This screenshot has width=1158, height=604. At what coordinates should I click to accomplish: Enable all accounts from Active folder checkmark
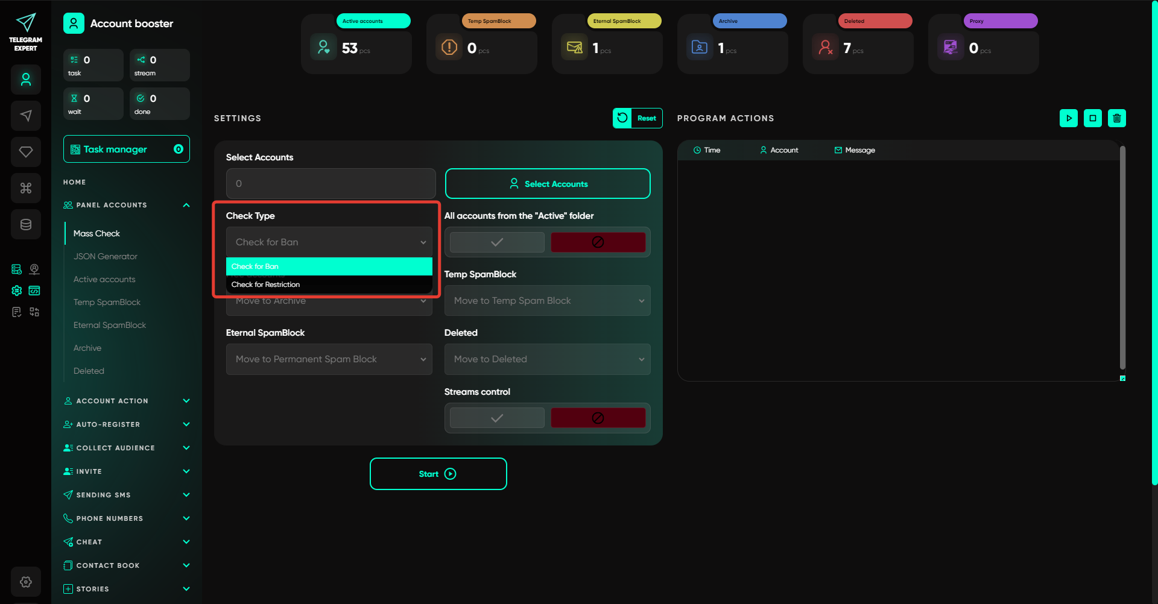coord(497,242)
